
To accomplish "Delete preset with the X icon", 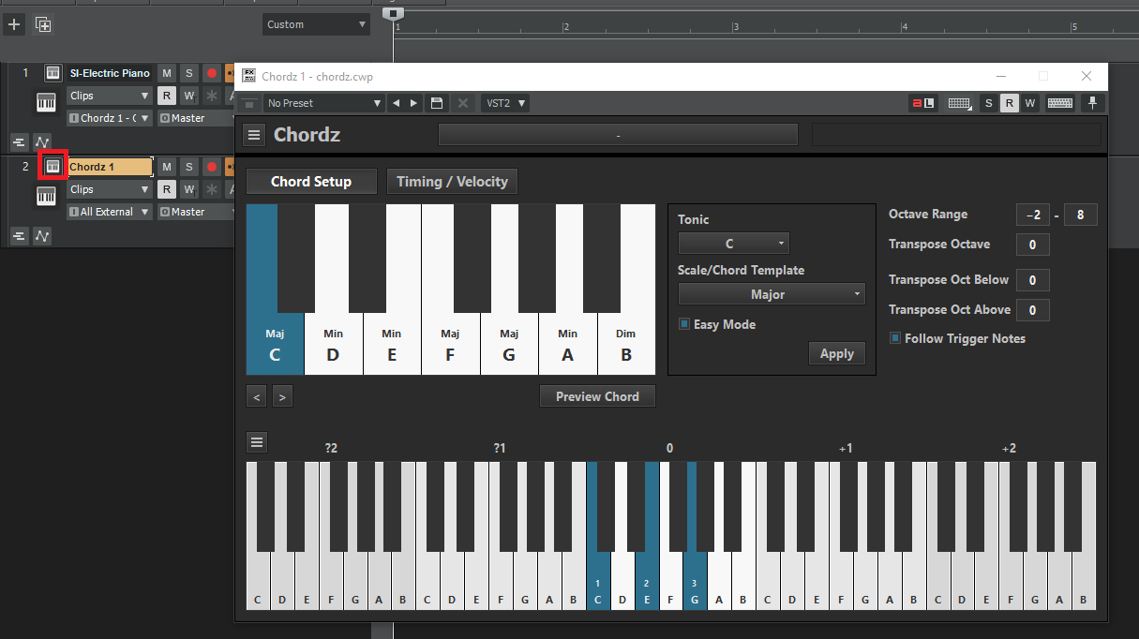I will pyautogui.click(x=462, y=103).
